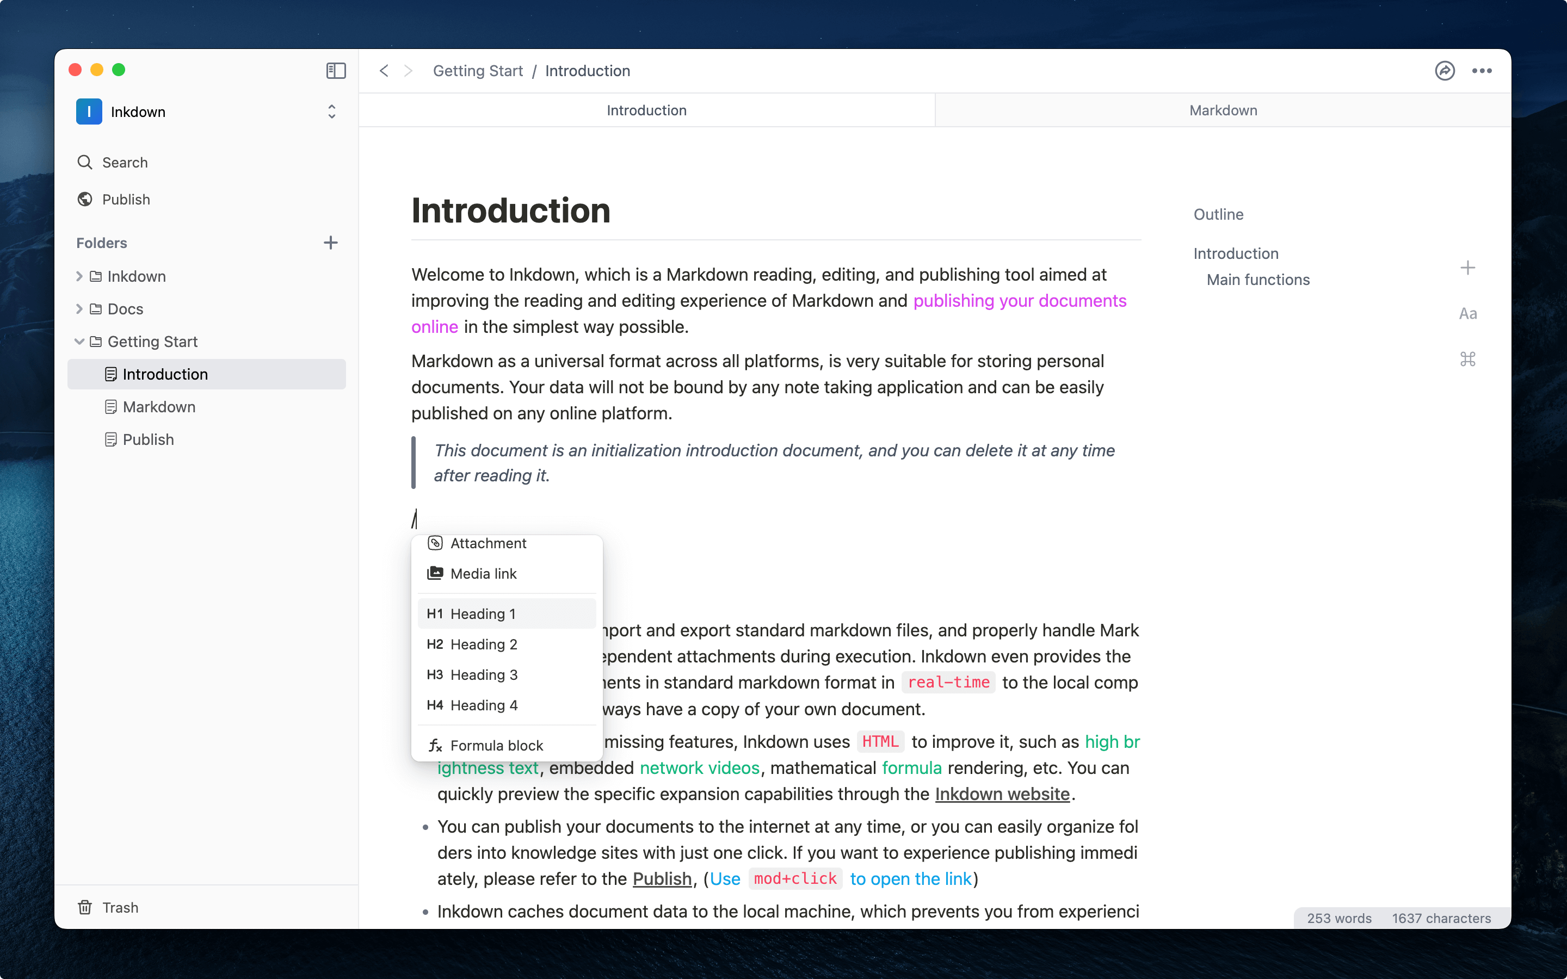
Task: Open the Publish document under Getting Start
Action: point(207,439)
